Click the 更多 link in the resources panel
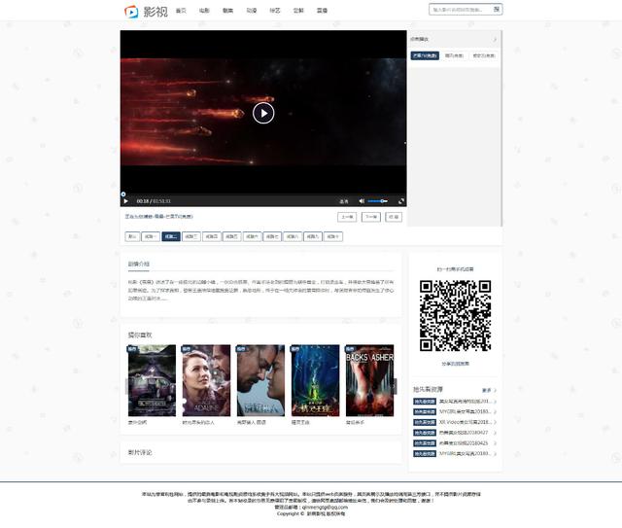 point(486,390)
